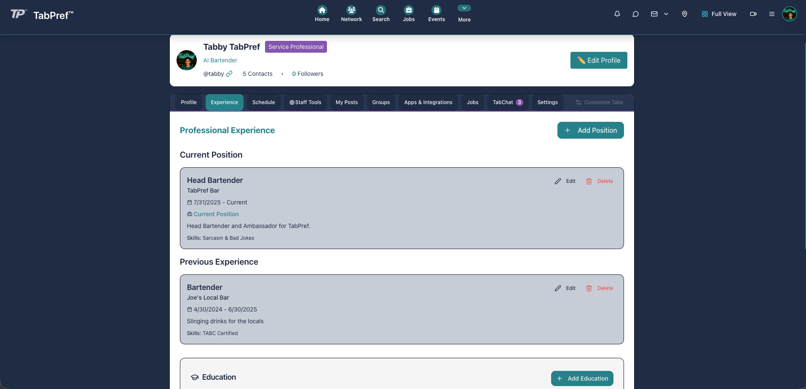Open notifications bell icon

tap(617, 14)
